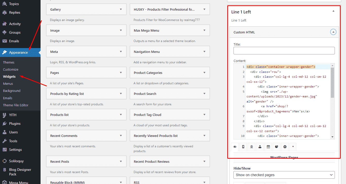The width and height of the screenshot is (346, 184).
Task: Open the palette styling tab icon
Action: tap(277, 147)
